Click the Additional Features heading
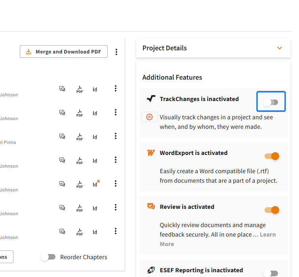 [x=172, y=77]
